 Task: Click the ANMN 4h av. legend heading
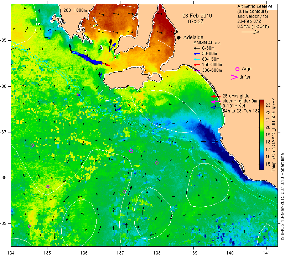[x=207, y=43]
